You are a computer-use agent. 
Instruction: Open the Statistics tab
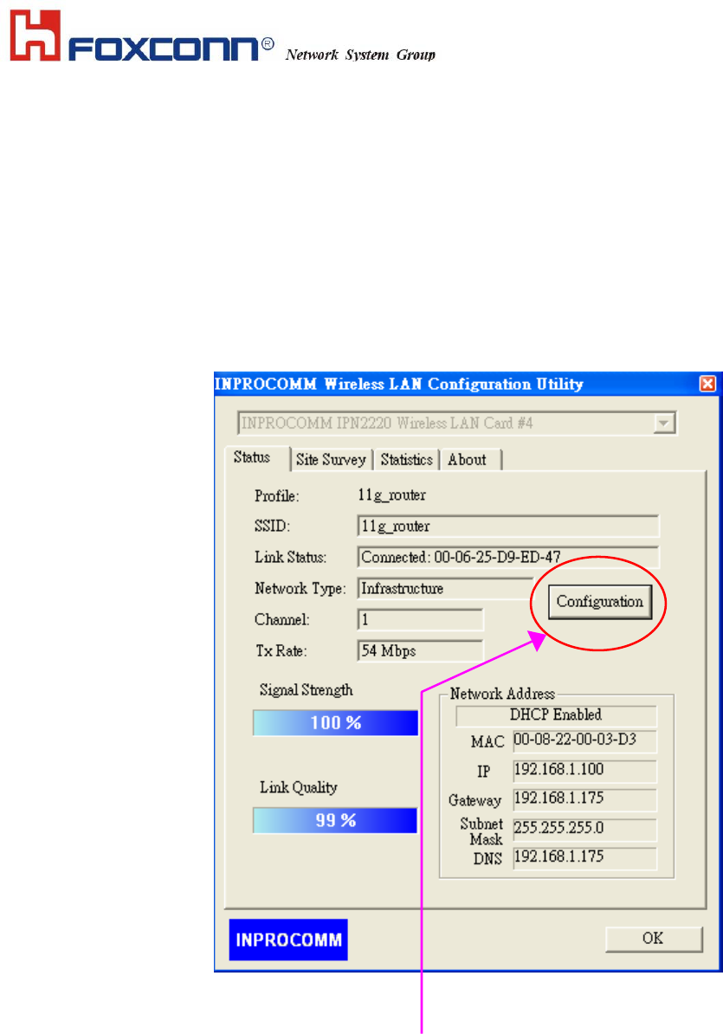tap(407, 460)
